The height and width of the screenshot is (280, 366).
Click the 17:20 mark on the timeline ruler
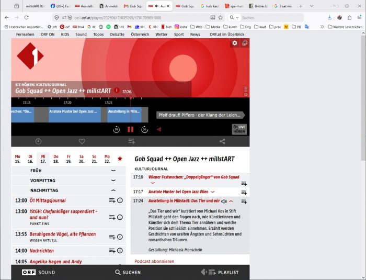(67, 103)
